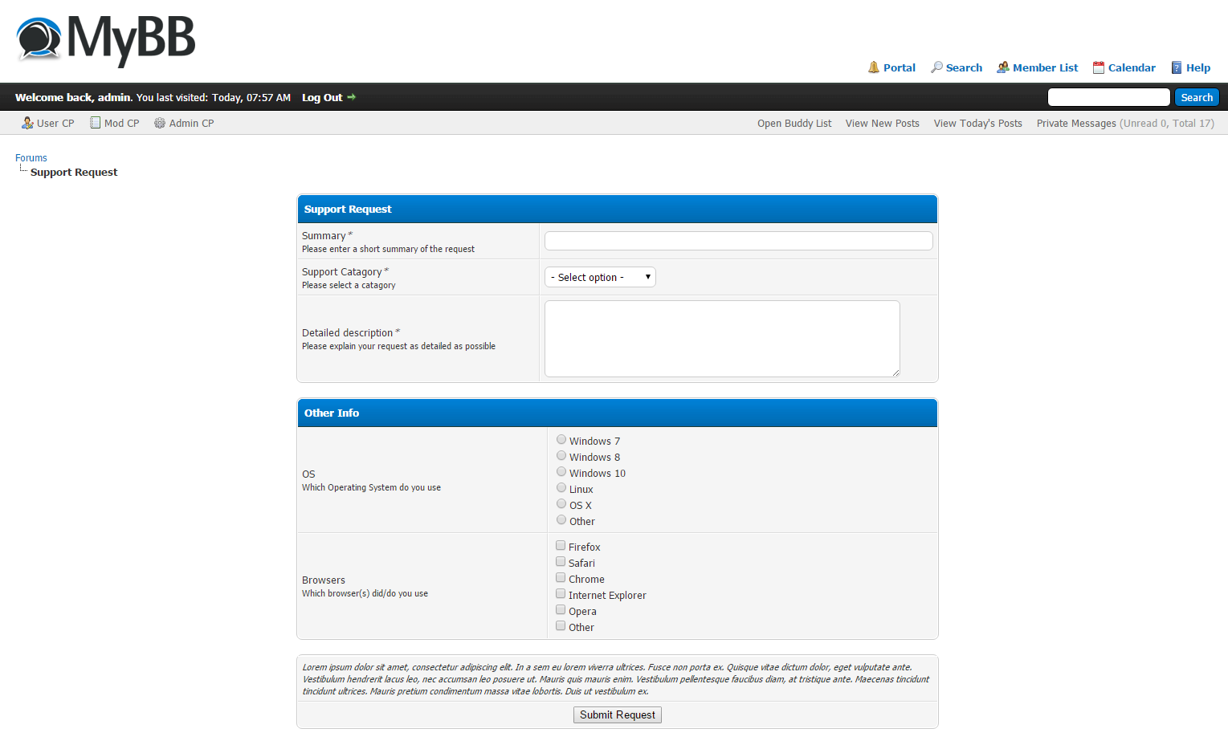Open the Mod CP icon

tap(96, 123)
